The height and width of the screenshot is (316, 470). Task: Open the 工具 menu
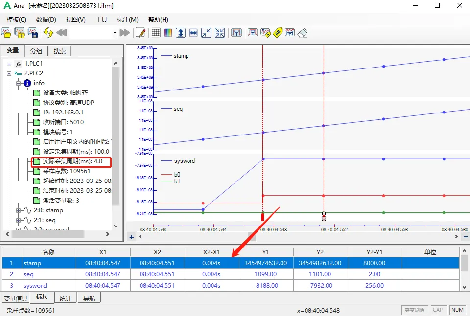point(101,20)
